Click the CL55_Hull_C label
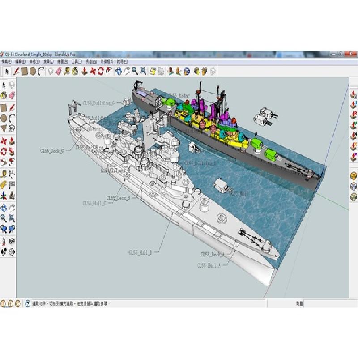 pyautogui.click(x=94, y=203)
